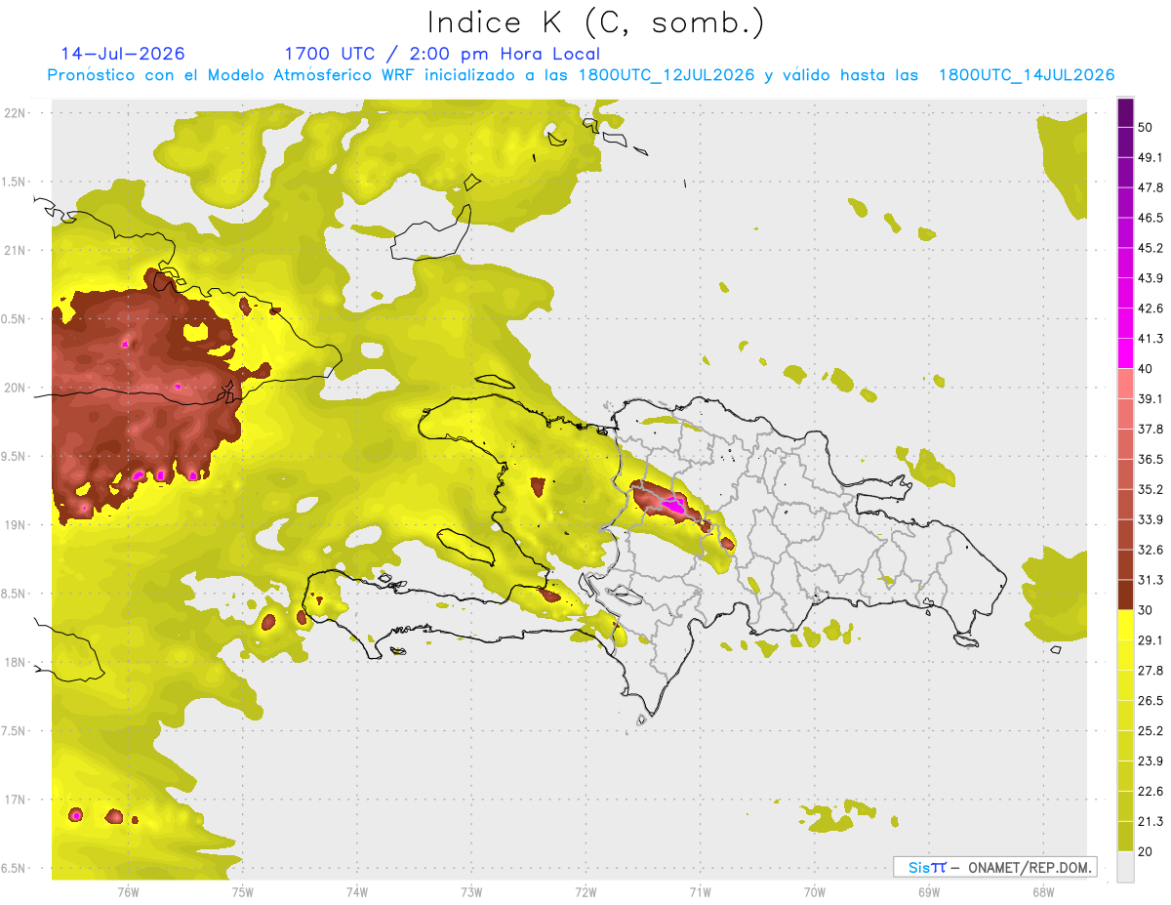Screen dimensions: 1171x905
Task: Click the colorbar value '47.8'
Action: click(1151, 187)
